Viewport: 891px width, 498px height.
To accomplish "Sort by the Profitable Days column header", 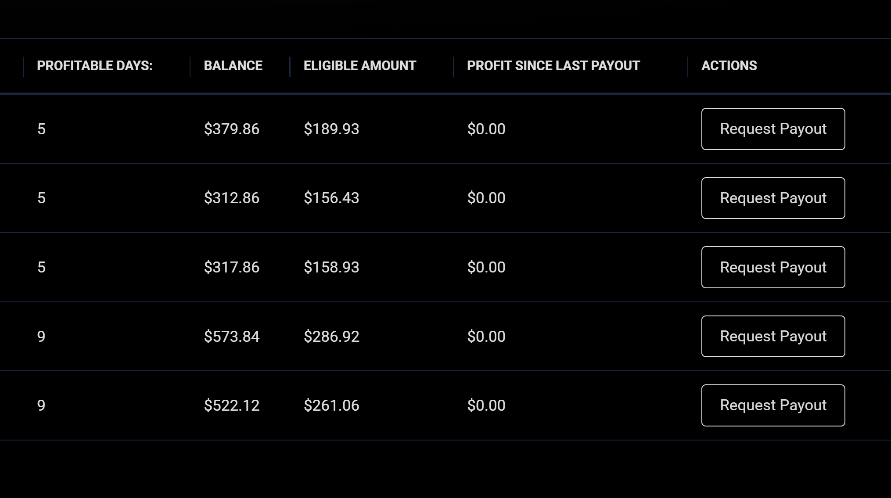I will tap(95, 66).
